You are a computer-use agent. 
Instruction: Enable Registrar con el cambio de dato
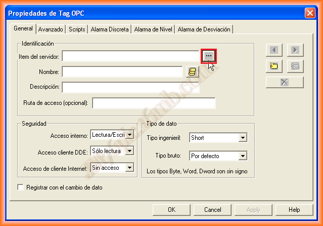click(21, 187)
